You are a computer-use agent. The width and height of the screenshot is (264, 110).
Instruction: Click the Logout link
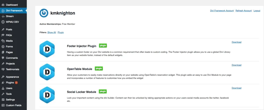tap(257, 11)
